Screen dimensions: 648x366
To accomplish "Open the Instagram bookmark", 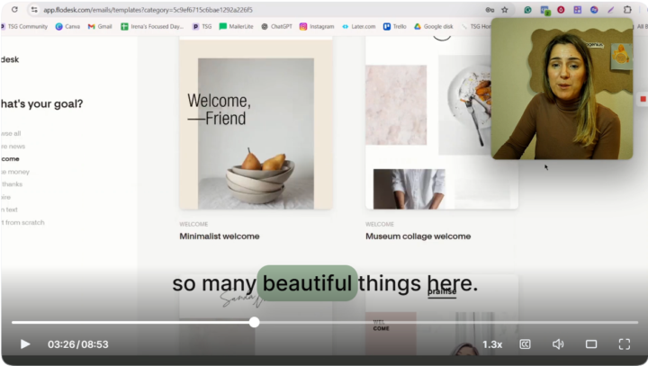I will pyautogui.click(x=317, y=26).
